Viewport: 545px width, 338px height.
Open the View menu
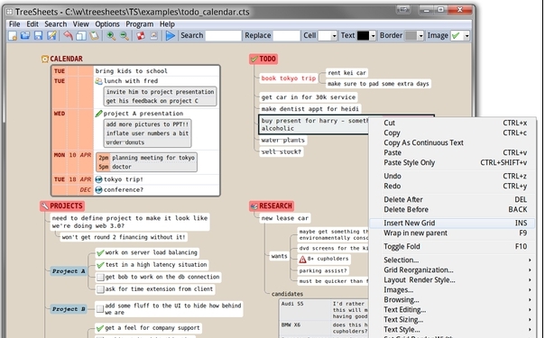pyautogui.click(x=80, y=24)
